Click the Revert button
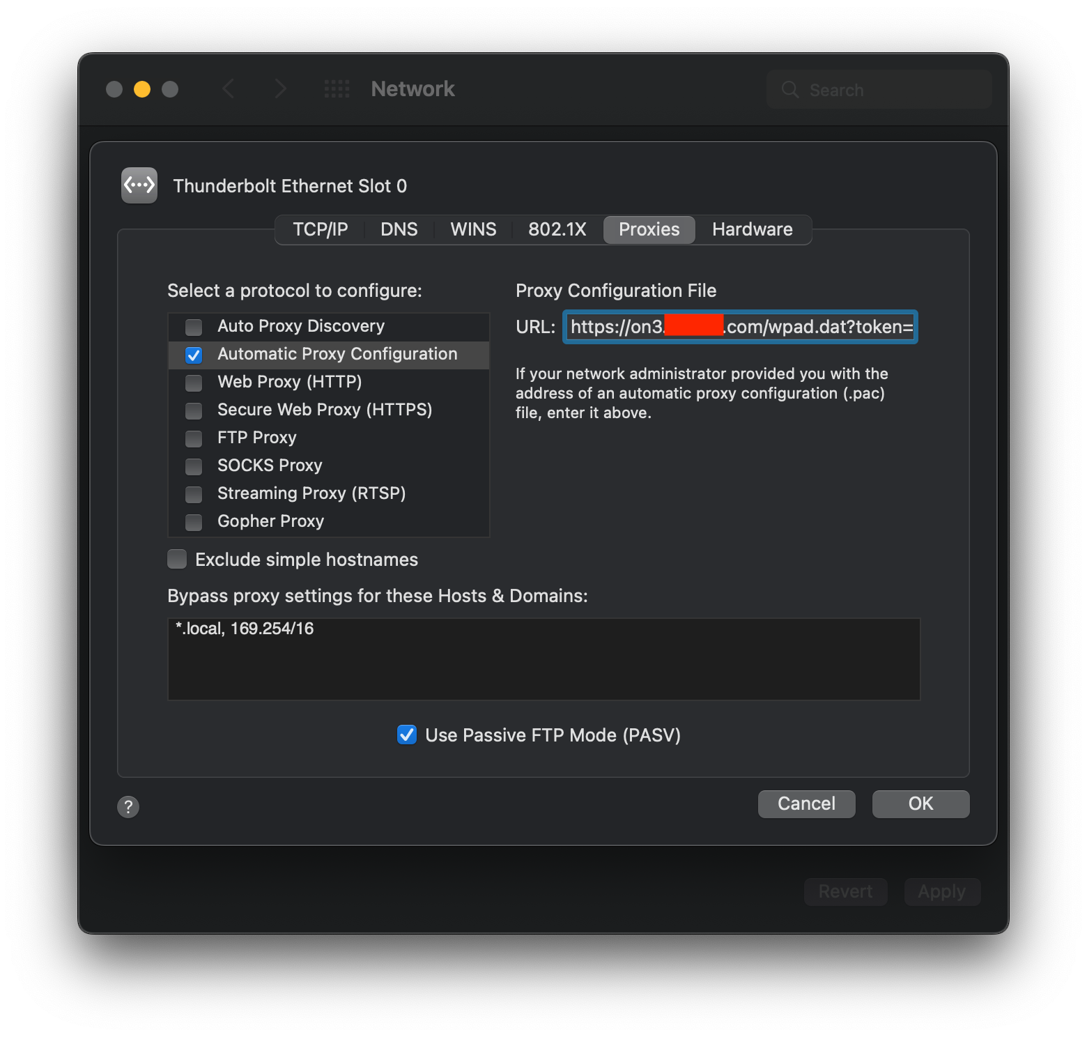The image size is (1087, 1037). (846, 891)
